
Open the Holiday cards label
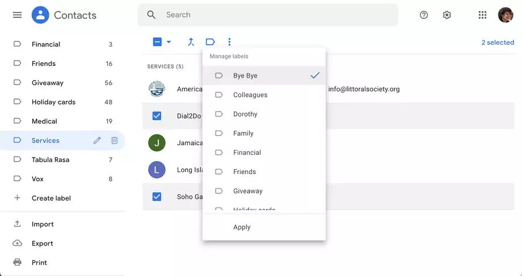pyautogui.click(x=53, y=102)
